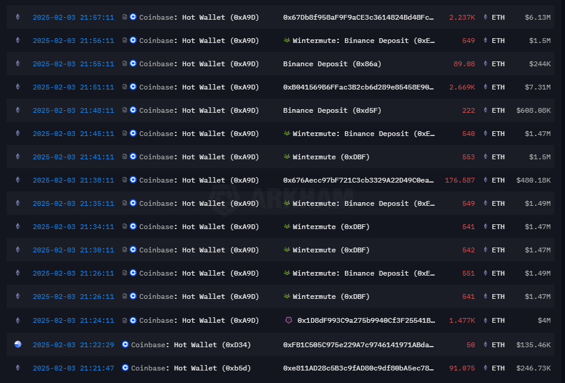This screenshot has width=565, height=383.
Task: Open recipient address 0xB041569B6FFac3B2cb6d
Action: click(x=359, y=87)
